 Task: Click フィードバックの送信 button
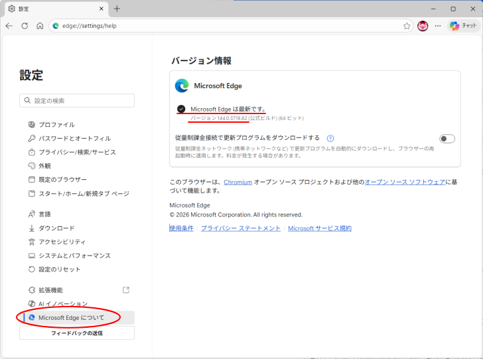pyautogui.click(x=77, y=333)
